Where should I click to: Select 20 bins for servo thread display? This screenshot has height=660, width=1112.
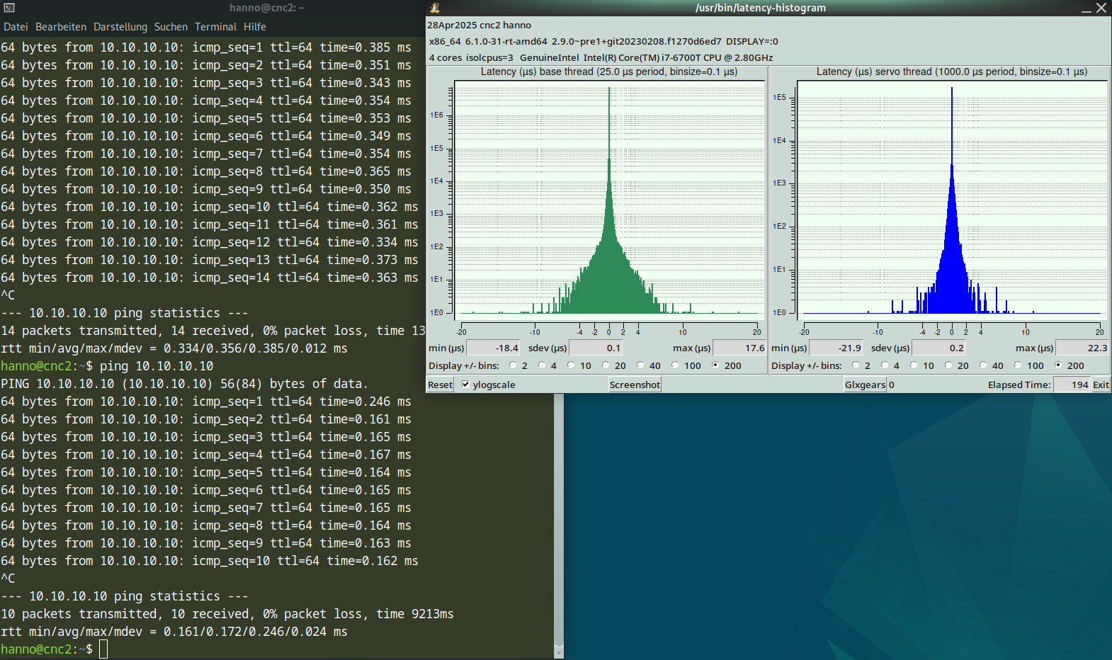click(x=948, y=365)
